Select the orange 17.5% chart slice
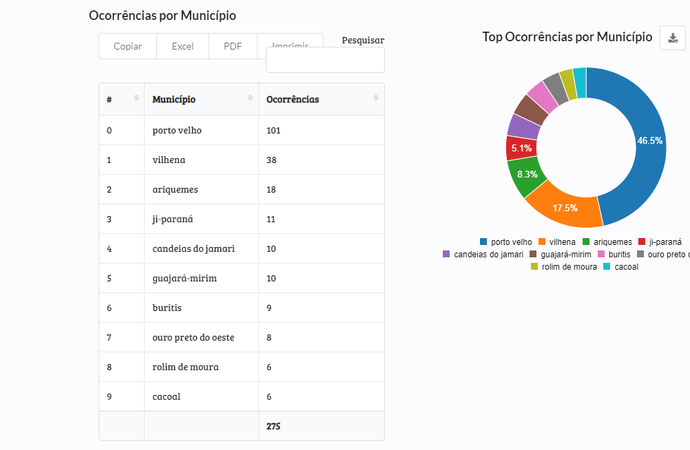The image size is (690, 450). click(x=565, y=208)
